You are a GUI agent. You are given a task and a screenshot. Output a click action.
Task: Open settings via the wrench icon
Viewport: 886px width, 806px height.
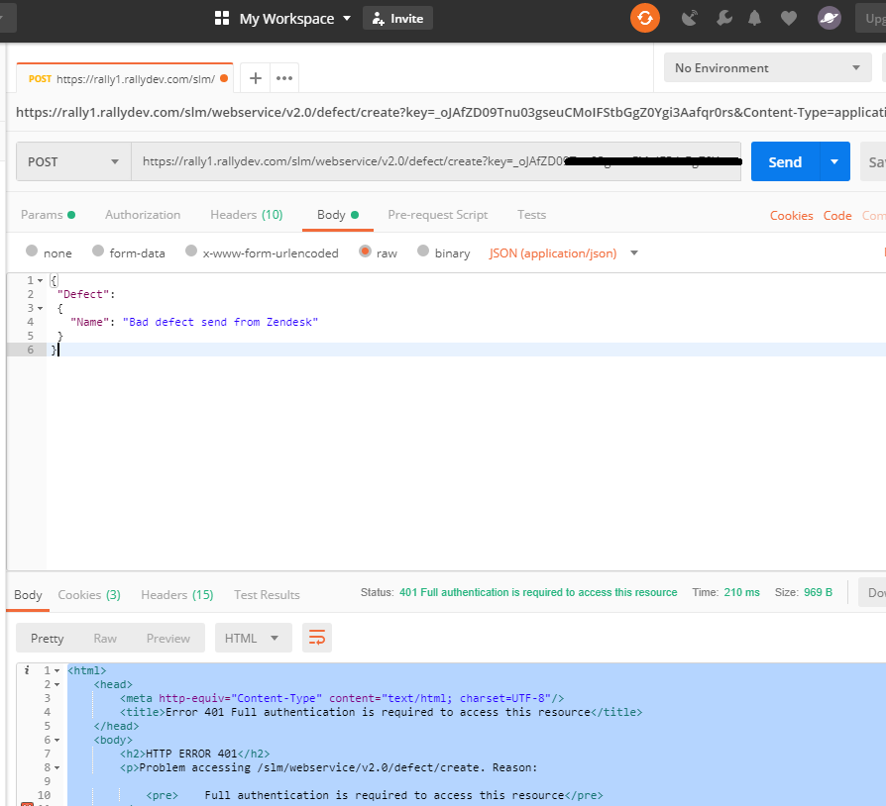coord(723,18)
